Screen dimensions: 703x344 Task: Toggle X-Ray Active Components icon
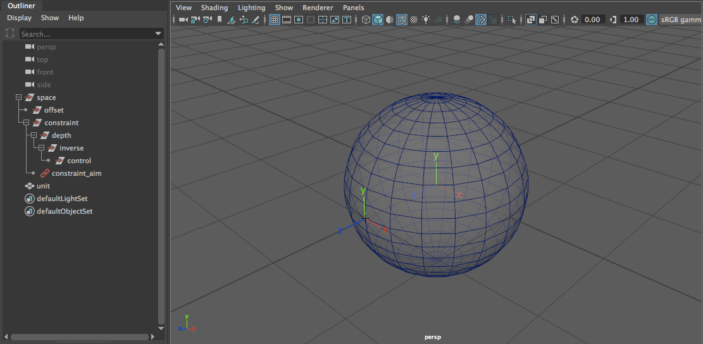tap(542, 20)
